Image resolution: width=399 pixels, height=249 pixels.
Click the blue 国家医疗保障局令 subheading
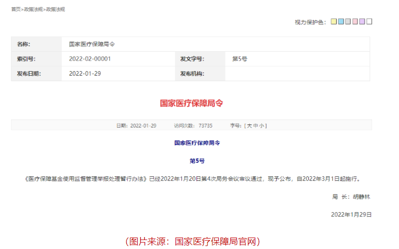coord(197,143)
